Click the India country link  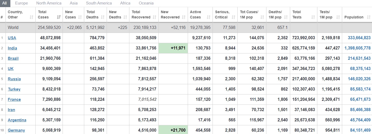[x=12, y=48]
